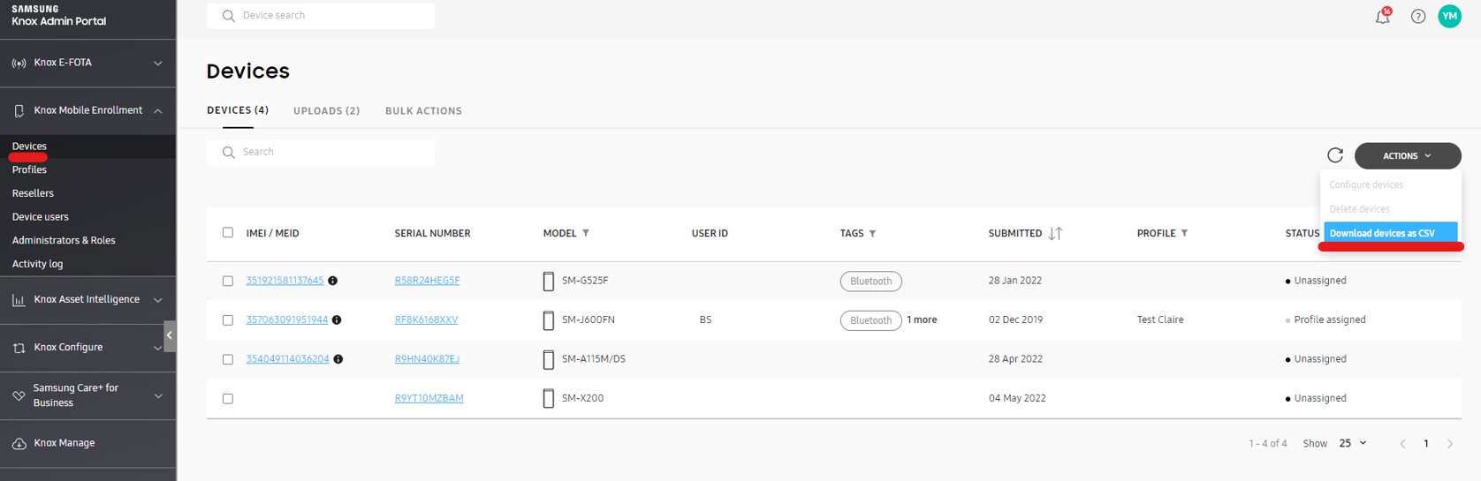Expand the Knox Configure chevron
The width and height of the screenshot is (1481, 481).
158,348
